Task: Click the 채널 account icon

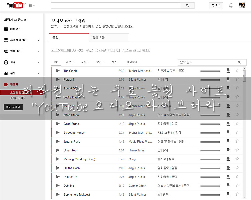Action: [x=6, y=62]
